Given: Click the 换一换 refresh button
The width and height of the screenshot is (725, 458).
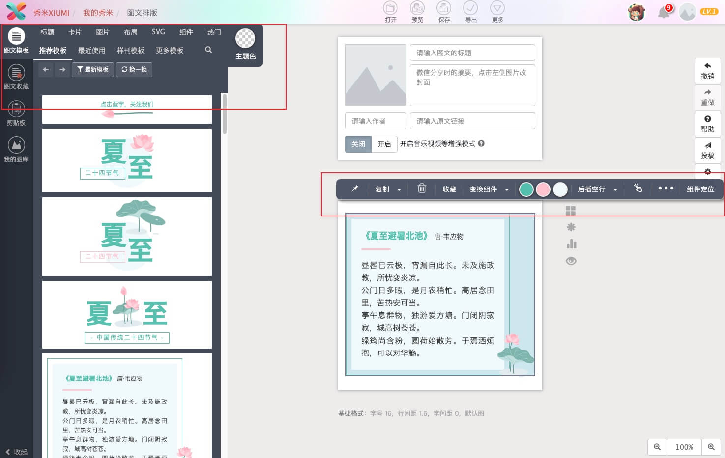Looking at the screenshot, I should [x=134, y=70].
